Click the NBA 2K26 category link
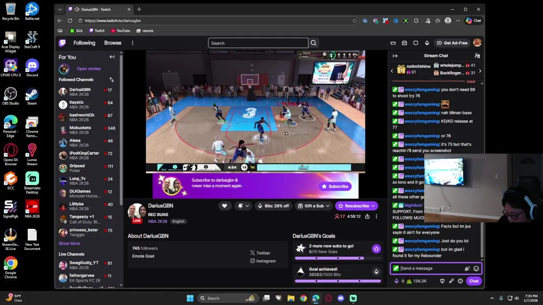Viewport: 543px width, 305px height. coord(158,221)
